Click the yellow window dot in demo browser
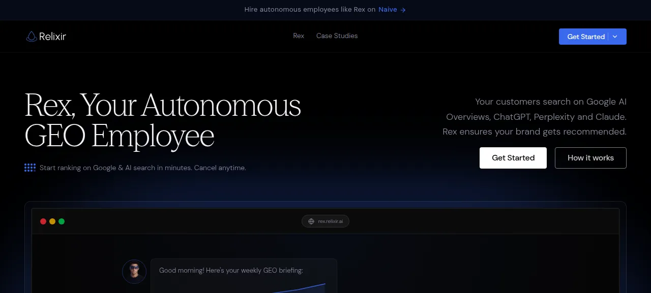Image resolution: width=651 pixels, height=293 pixels. (52, 221)
